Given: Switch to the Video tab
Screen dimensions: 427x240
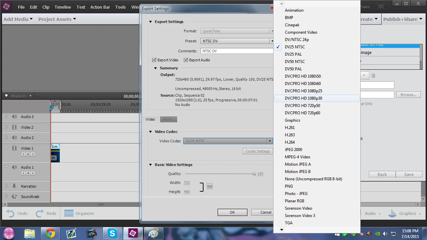Looking at the screenshot, I should 150,119.
